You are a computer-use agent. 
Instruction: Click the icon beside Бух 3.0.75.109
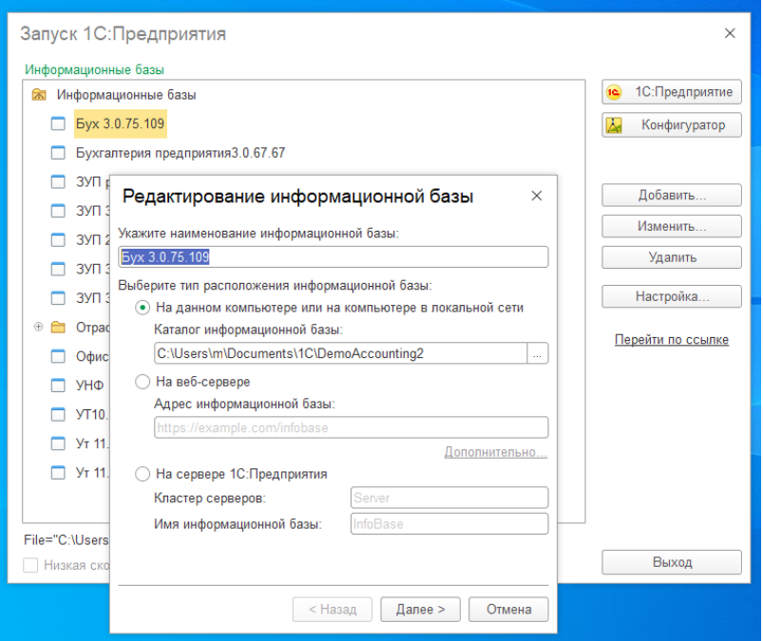(x=58, y=123)
